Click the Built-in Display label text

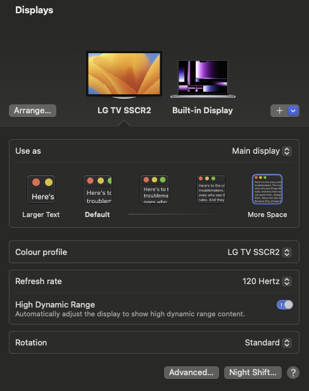[x=203, y=111]
